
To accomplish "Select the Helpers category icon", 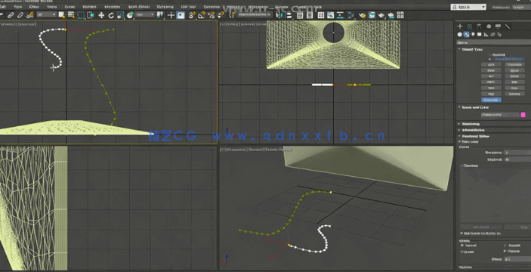I will (486, 35).
